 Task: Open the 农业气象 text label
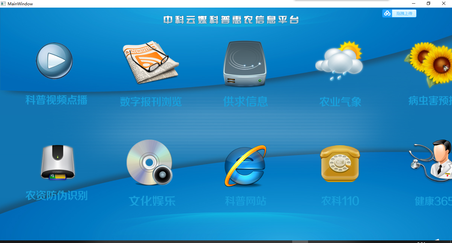click(x=340, y=102)
